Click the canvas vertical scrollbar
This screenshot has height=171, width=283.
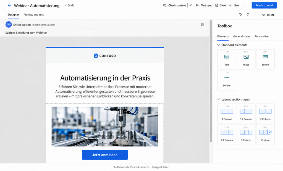pos(211,81)
